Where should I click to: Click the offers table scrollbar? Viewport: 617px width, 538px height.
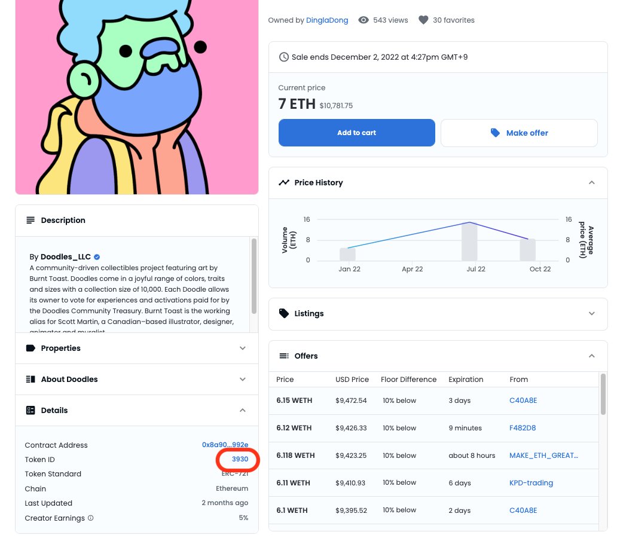(603, 395)
